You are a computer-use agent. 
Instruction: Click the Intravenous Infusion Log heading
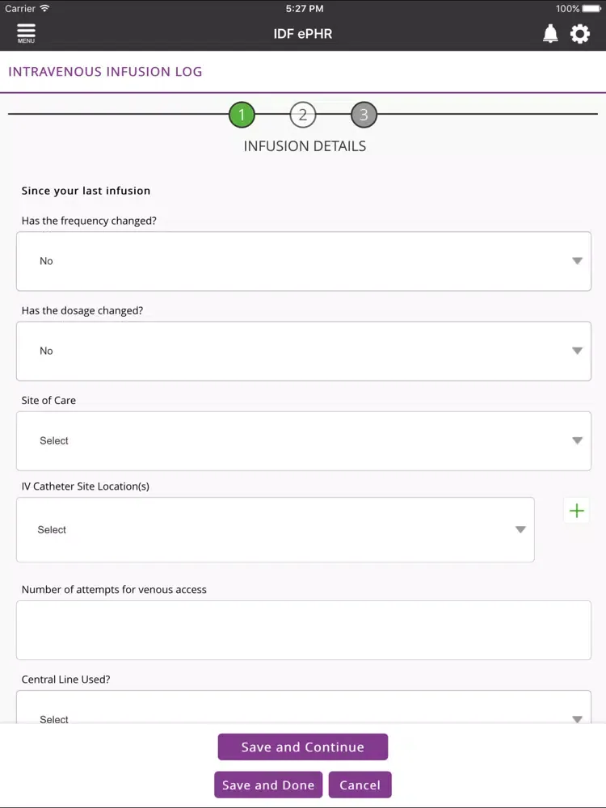point(105,72)
